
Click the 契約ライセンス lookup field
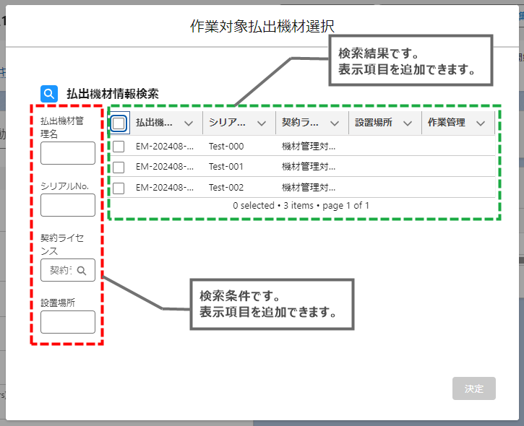pyautogui.click(x=62, y=271)
